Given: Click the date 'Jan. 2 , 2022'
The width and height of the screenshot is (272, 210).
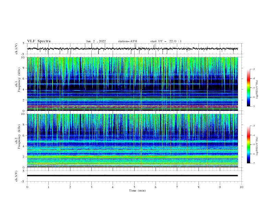Looking at the screenshot, I should click(96, 41).
